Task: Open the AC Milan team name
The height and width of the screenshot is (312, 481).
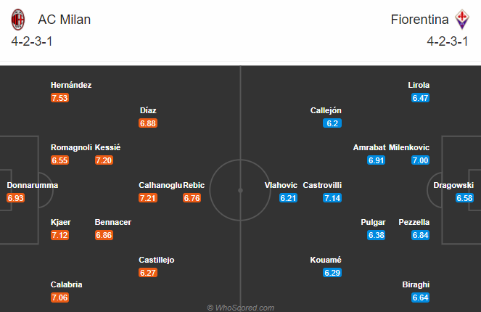Action: coord(65,20)
